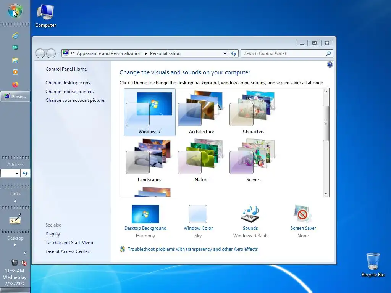Click the Sounds text link
Viewport: 391px width, 293px height.
point(250,228)
